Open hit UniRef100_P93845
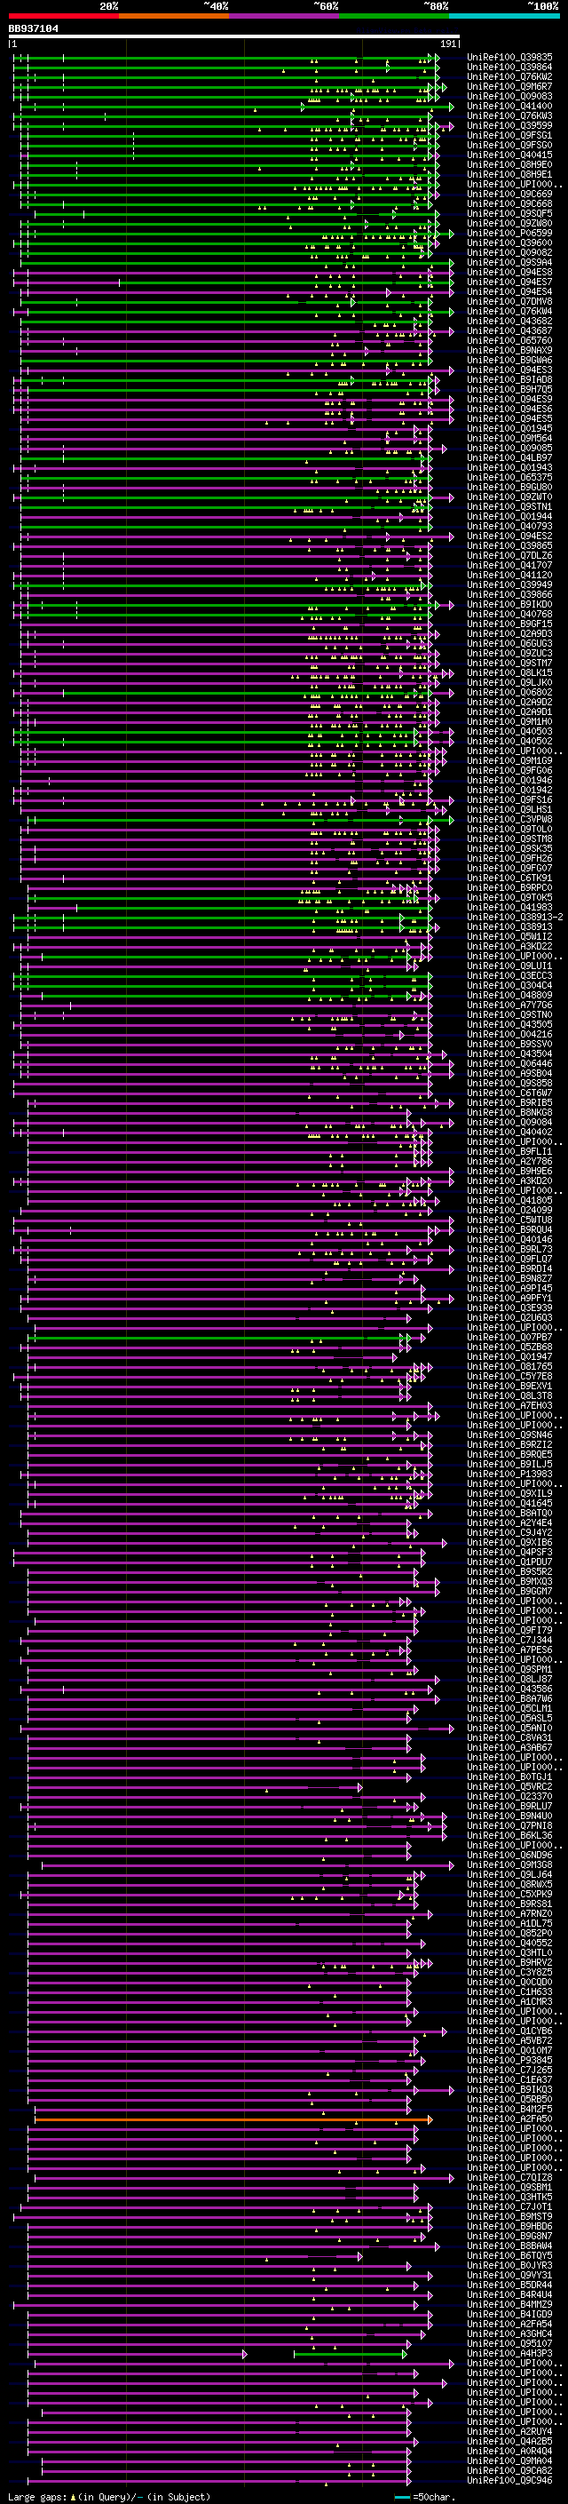Viewport: 568px width, 2504px height. 509,2060
